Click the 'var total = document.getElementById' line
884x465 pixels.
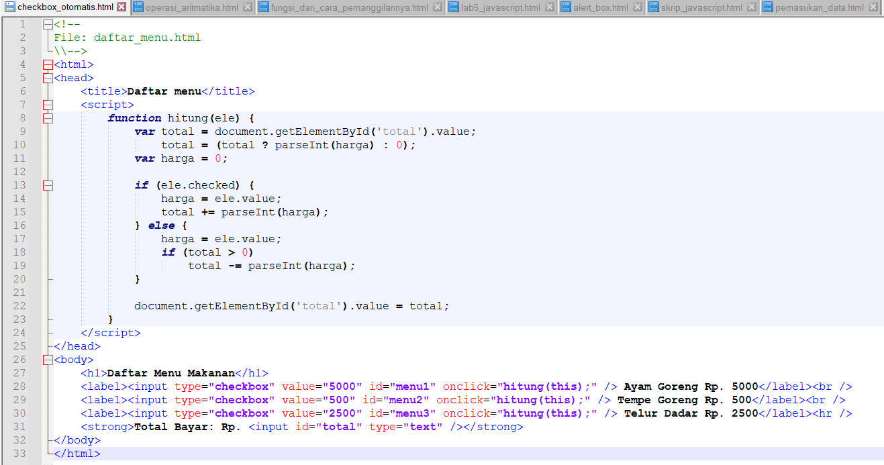pos(305,132)
